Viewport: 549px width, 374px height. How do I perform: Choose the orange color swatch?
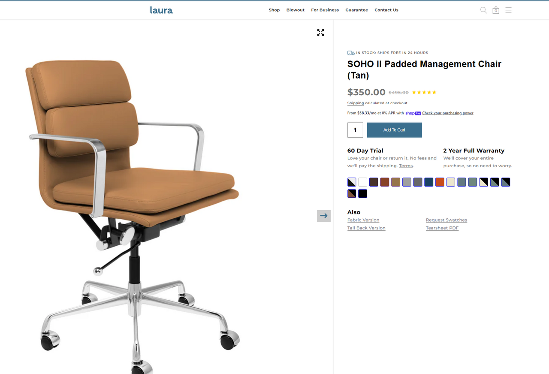440,182
